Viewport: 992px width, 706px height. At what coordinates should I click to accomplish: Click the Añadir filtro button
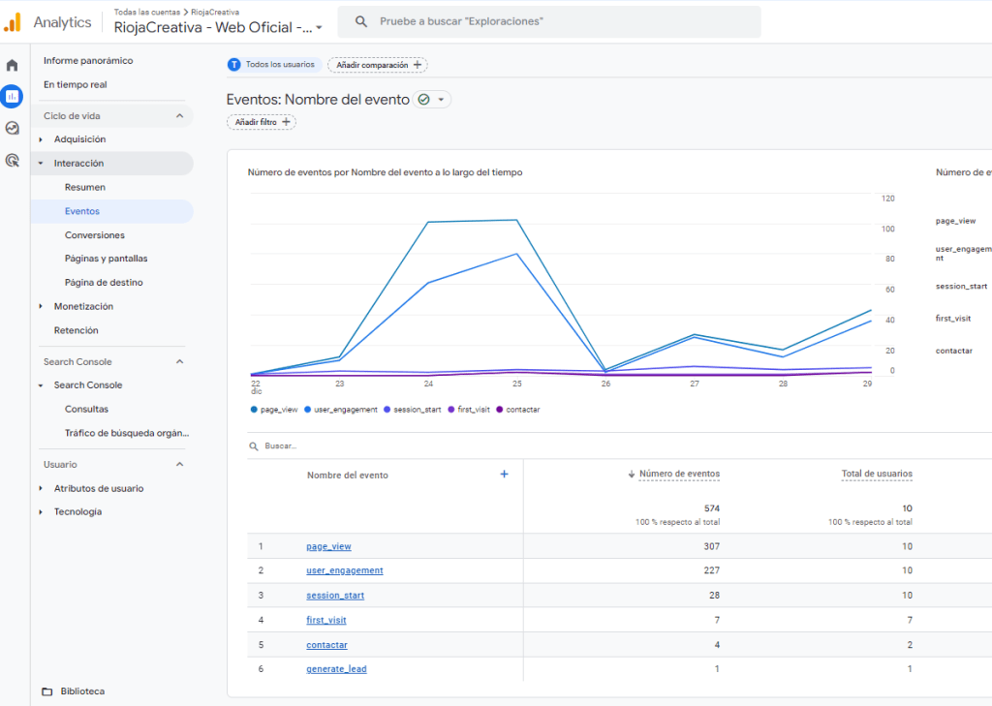coord(262,121)
